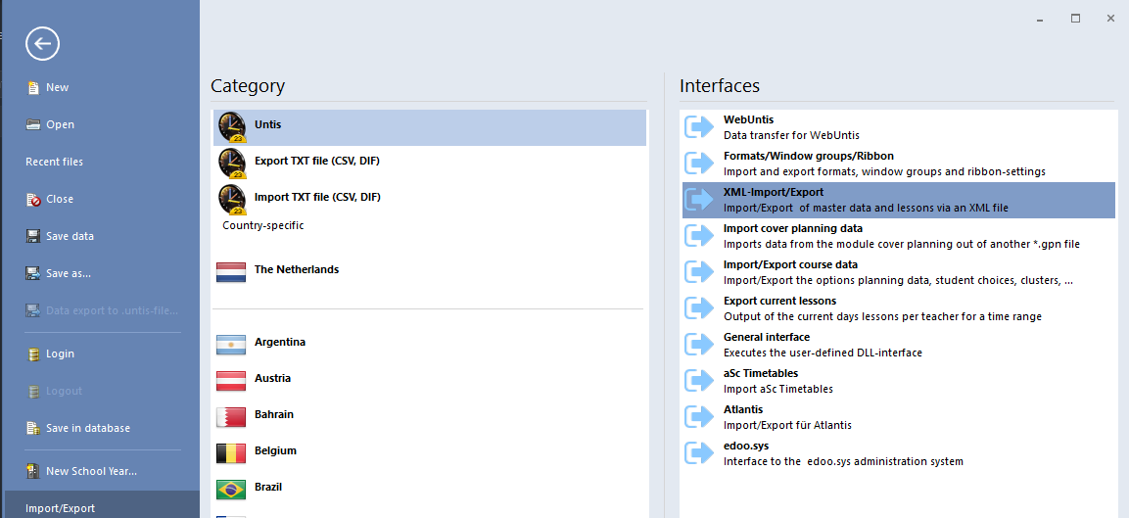Open General interface title
Screen dimensions: 1129x518
767,337
